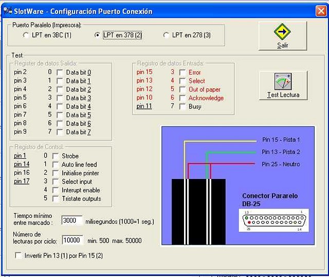Enable Auto line feed checkbox
This screenshot has height=277, width=329.
pyautogui.click(x=56, y=164)
